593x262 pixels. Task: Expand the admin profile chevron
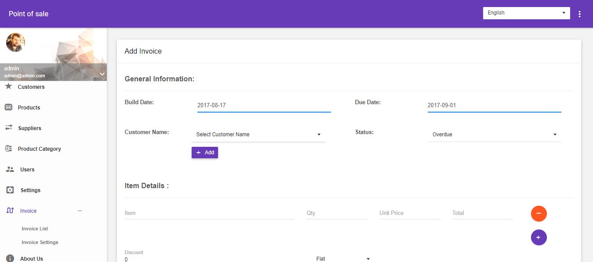tap(102, 74)
